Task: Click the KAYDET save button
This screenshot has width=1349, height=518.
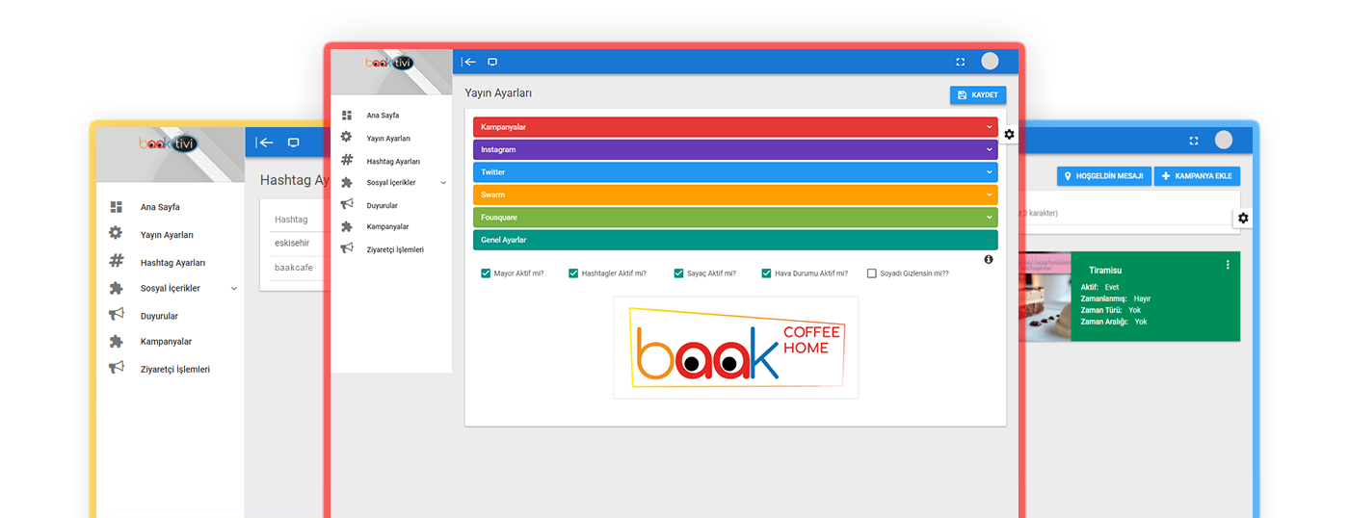Action: [x=978, y=95]
